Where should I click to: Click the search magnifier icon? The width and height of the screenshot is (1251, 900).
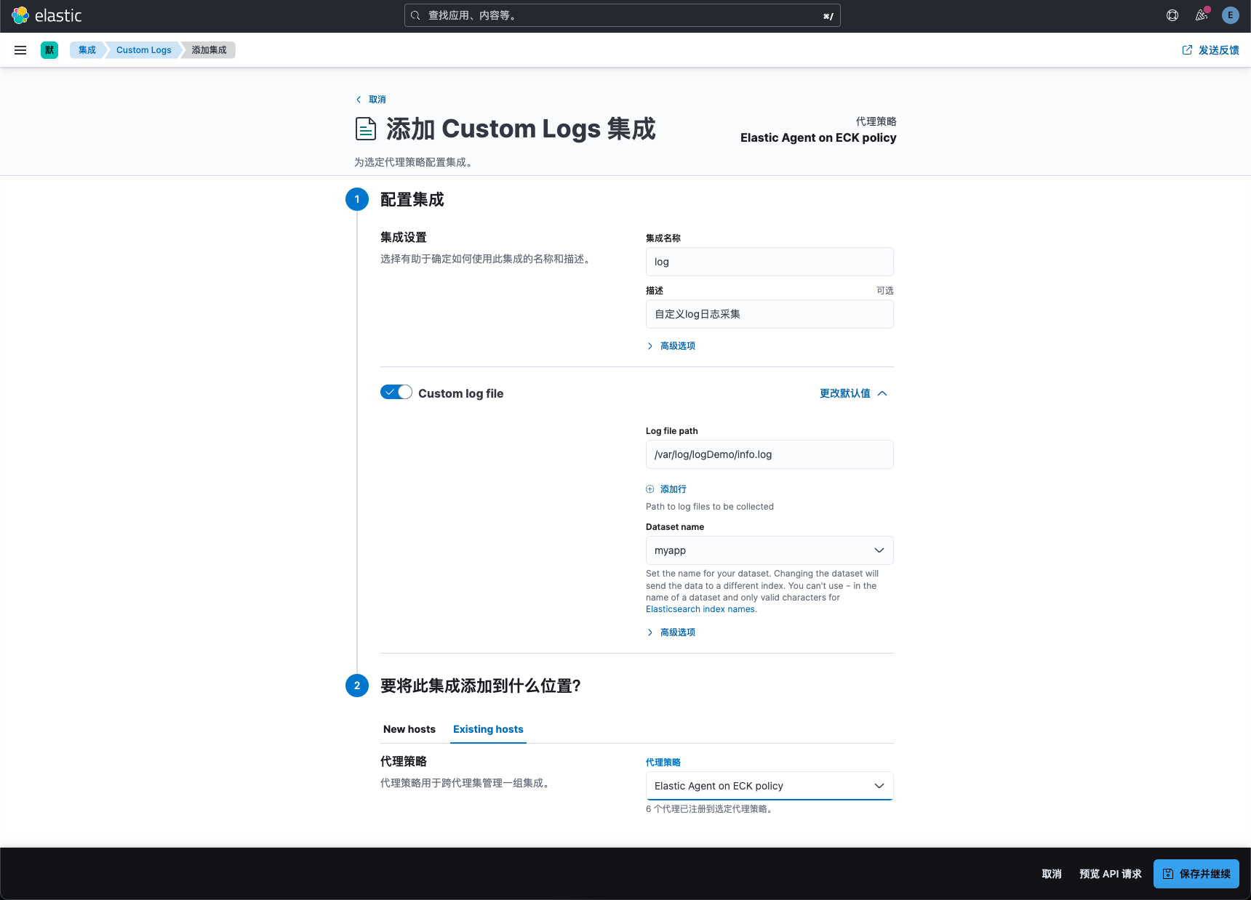coord(415,15)
